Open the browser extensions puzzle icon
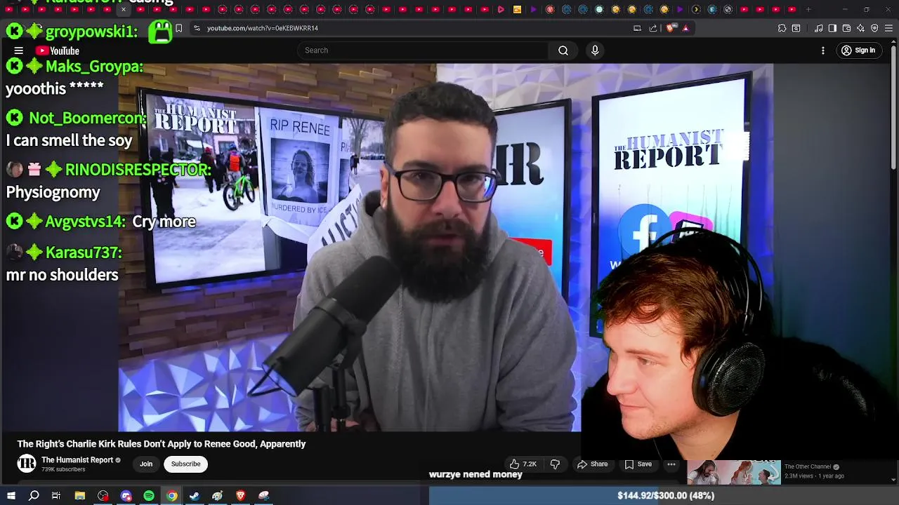This screenshot has width=899, height=505. coord(782,28)
